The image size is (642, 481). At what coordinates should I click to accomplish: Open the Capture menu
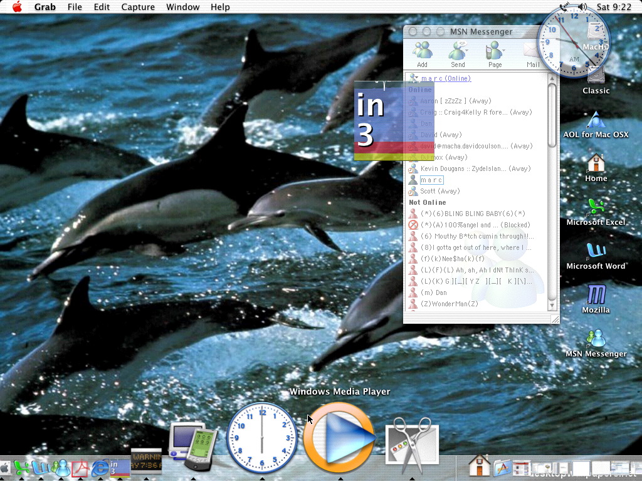[x=138, y=7]
